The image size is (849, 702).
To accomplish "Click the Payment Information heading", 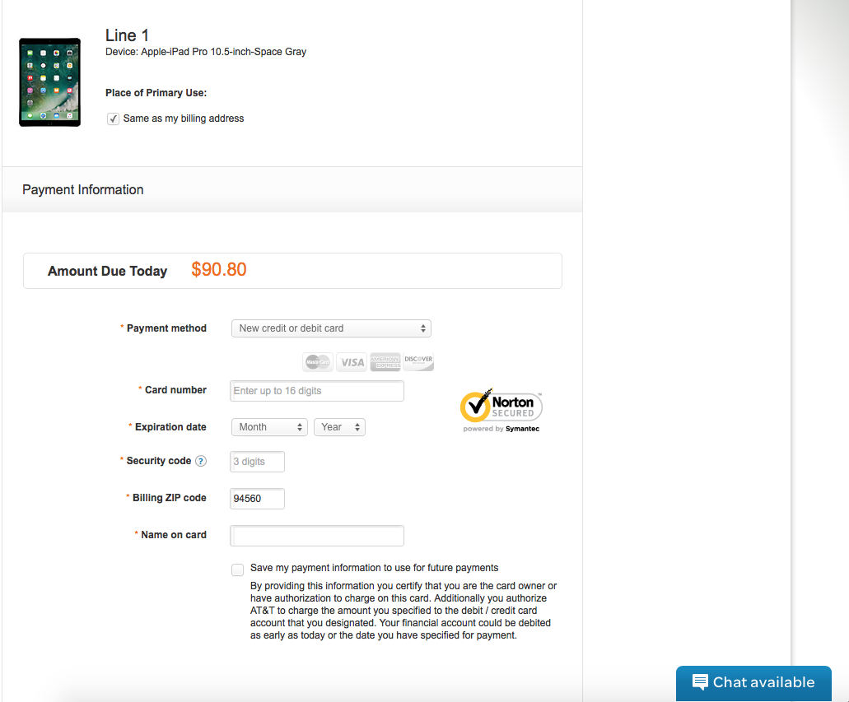I will coord(83,190).
